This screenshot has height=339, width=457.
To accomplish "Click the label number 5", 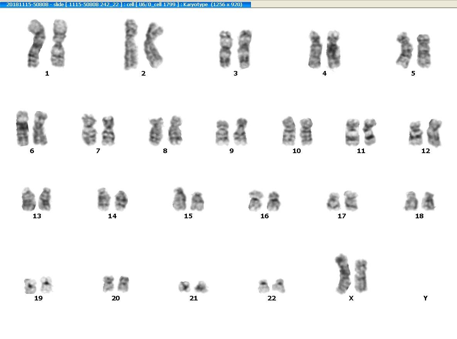I will tap(413, 73).
